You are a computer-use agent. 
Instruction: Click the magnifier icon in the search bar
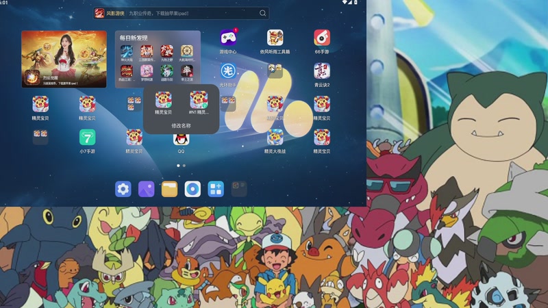coord(262,13)
